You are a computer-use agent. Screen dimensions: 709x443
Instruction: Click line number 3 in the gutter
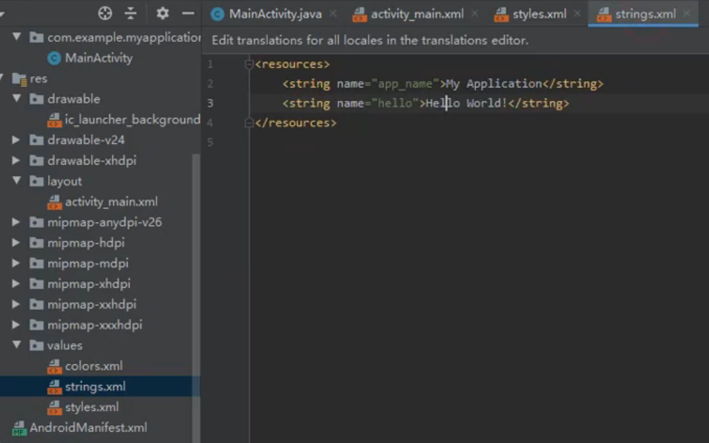(x=210, y=103)
